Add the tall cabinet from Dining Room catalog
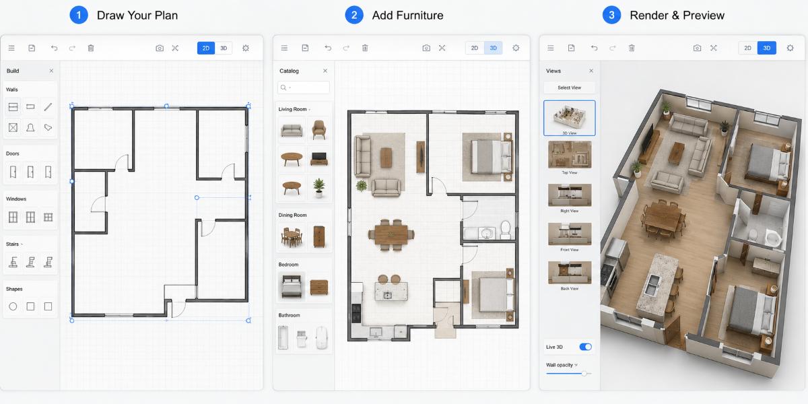The image size is (808, 404). coord(319,236)
